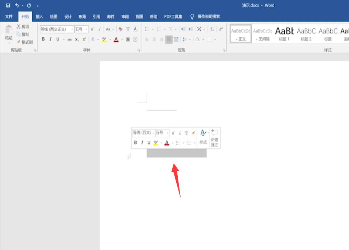349x250 pixels.
Task: Toggle strikethrough in the ribbon
Action: [x=70, y=40]
